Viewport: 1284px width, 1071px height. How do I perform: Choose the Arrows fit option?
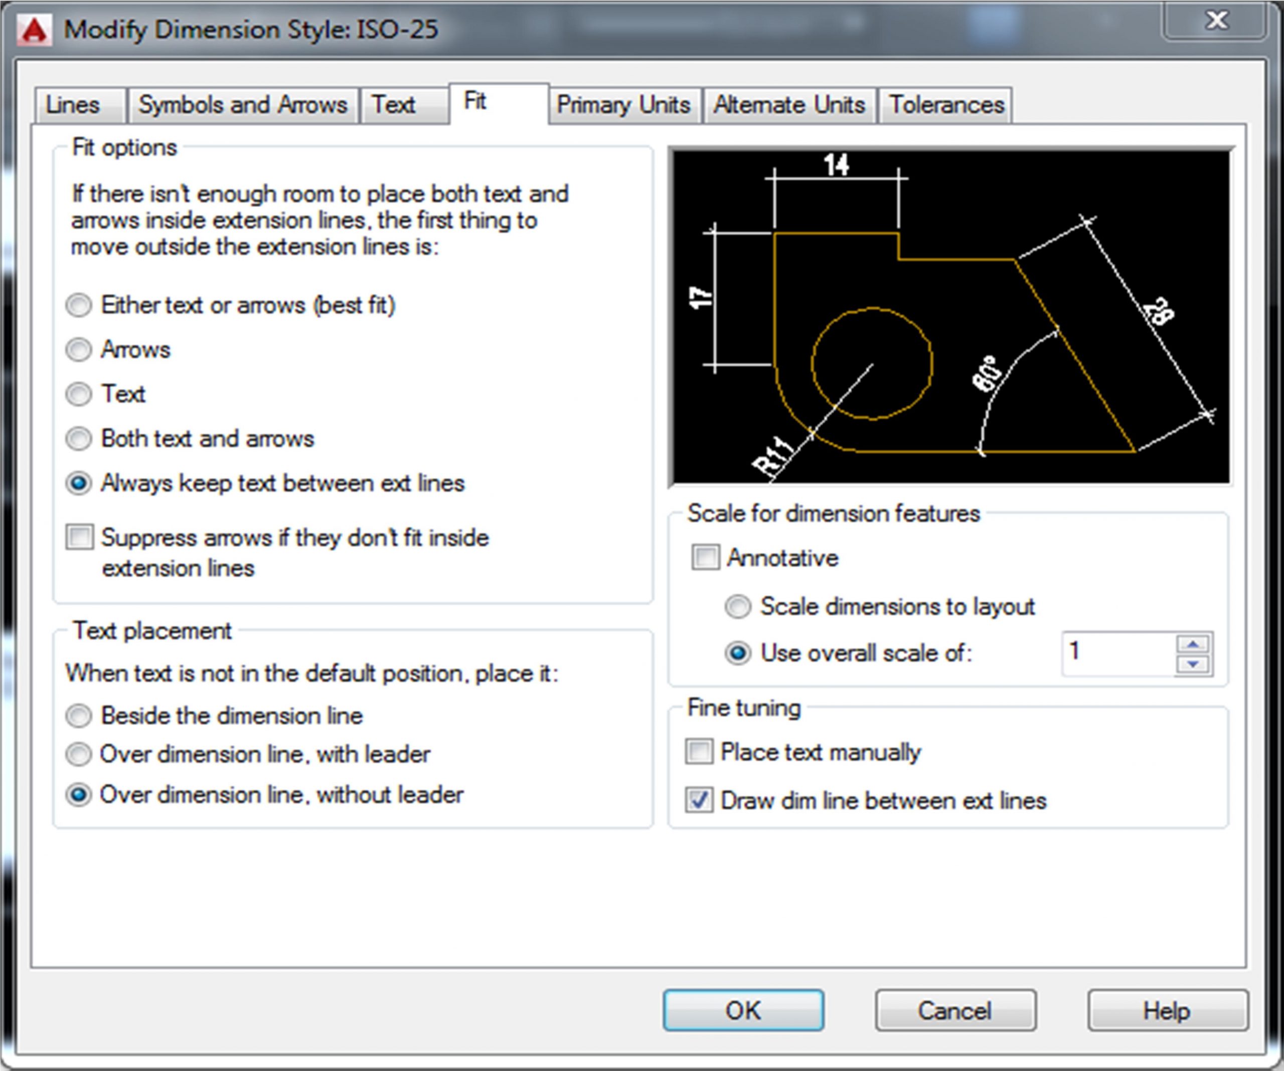click(x=79, y=349)
